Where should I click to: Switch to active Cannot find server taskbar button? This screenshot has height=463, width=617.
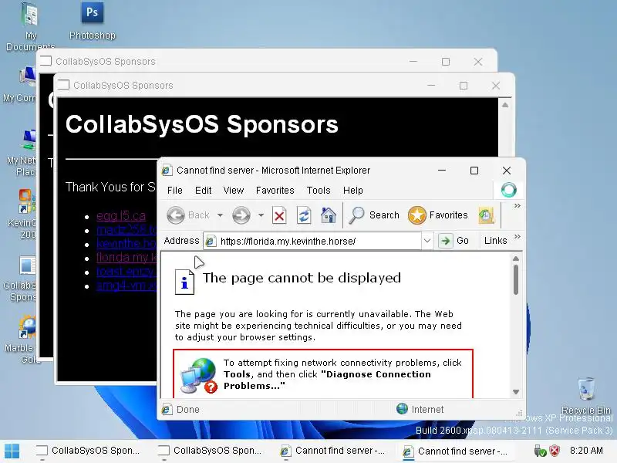pyautogui.click(x=454, y=451)
